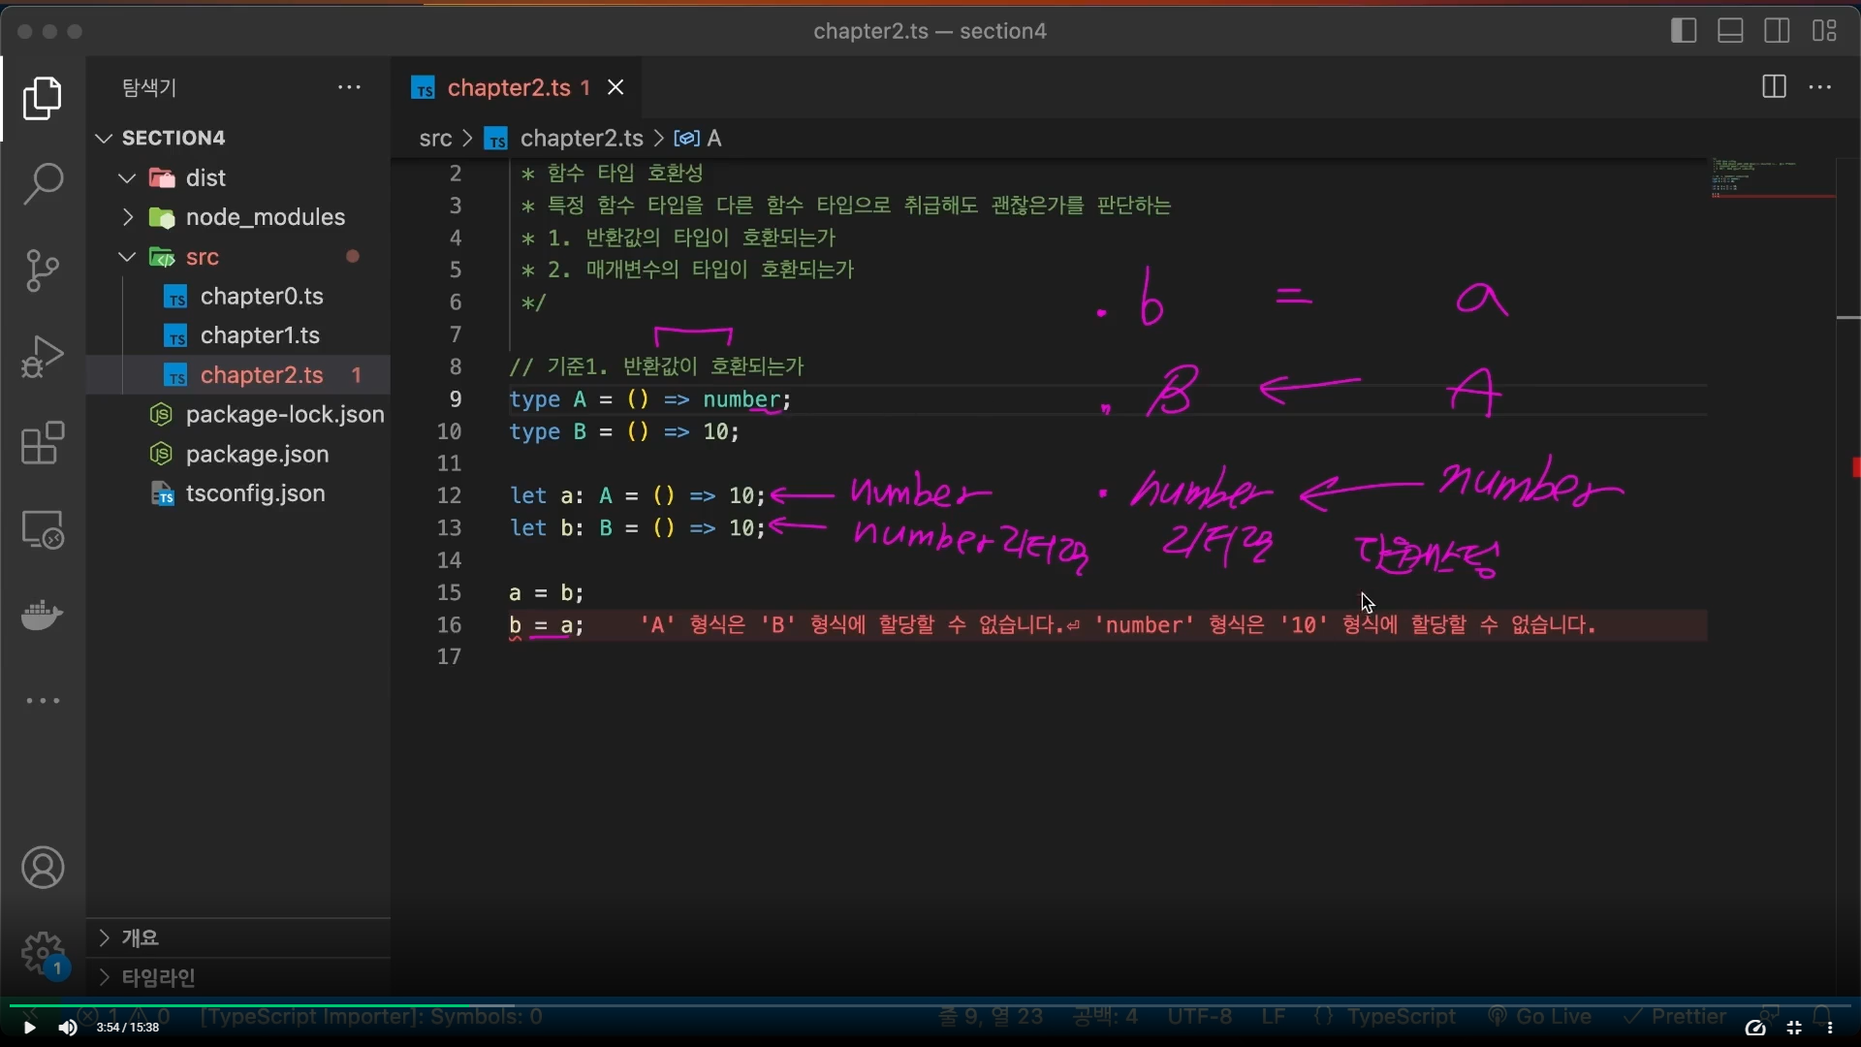Open the Run and Debug view

[43, 357]
